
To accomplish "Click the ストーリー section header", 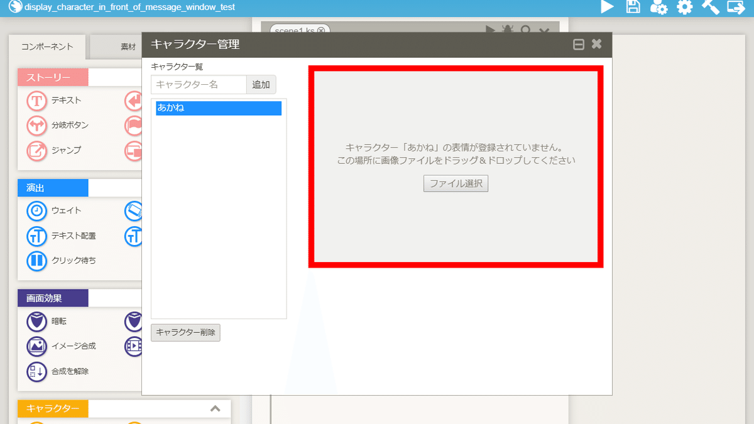I will point(53,77).
